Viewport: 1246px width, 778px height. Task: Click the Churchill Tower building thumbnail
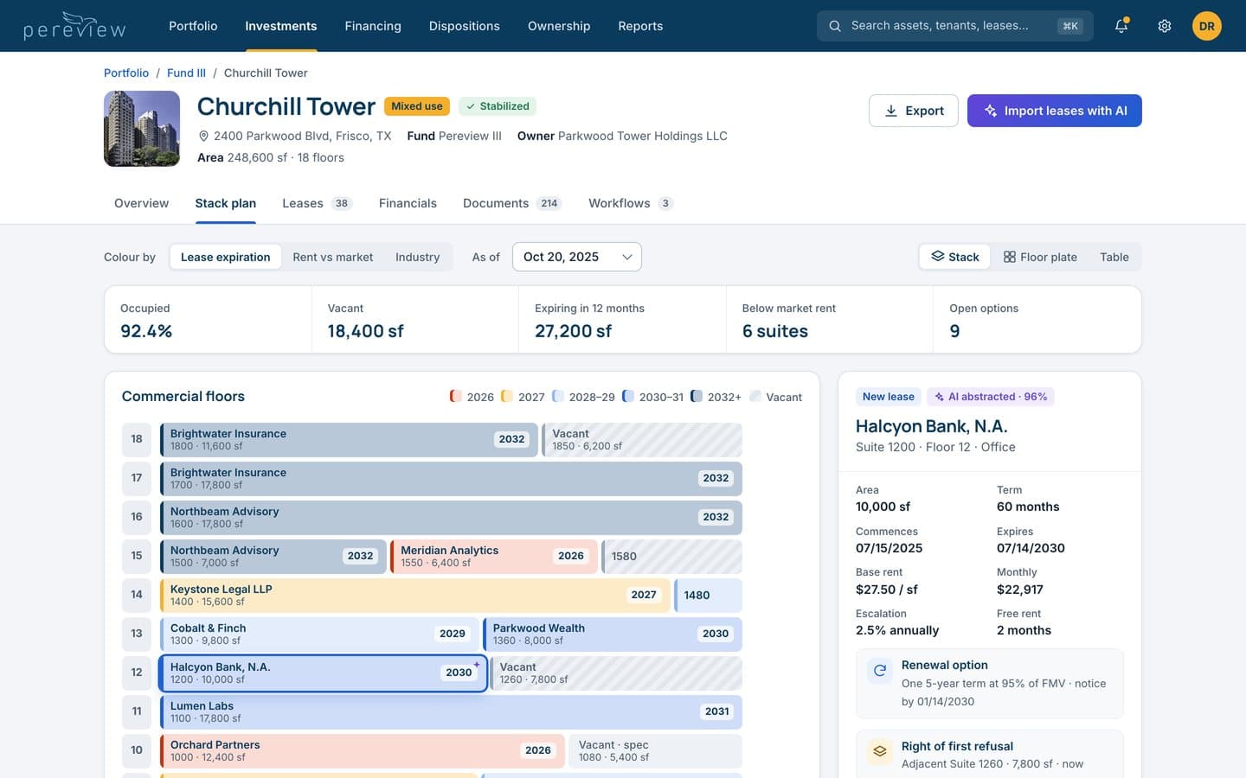point(142,129)
